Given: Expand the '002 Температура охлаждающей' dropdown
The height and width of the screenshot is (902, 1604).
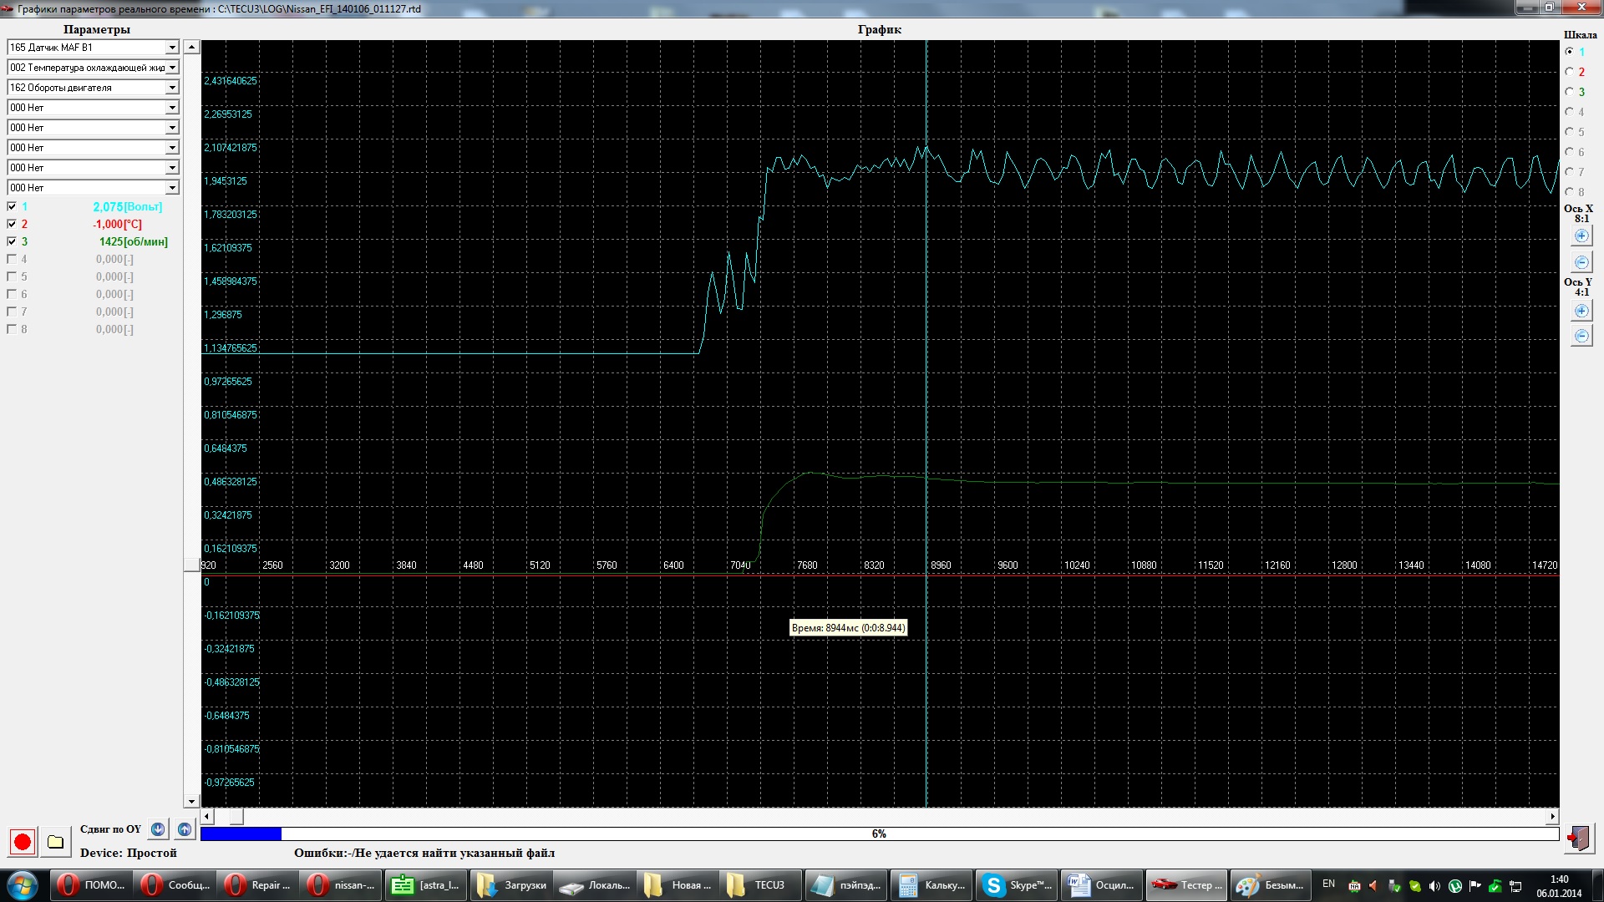Looking at the screenshot, I should coord(172,68).
